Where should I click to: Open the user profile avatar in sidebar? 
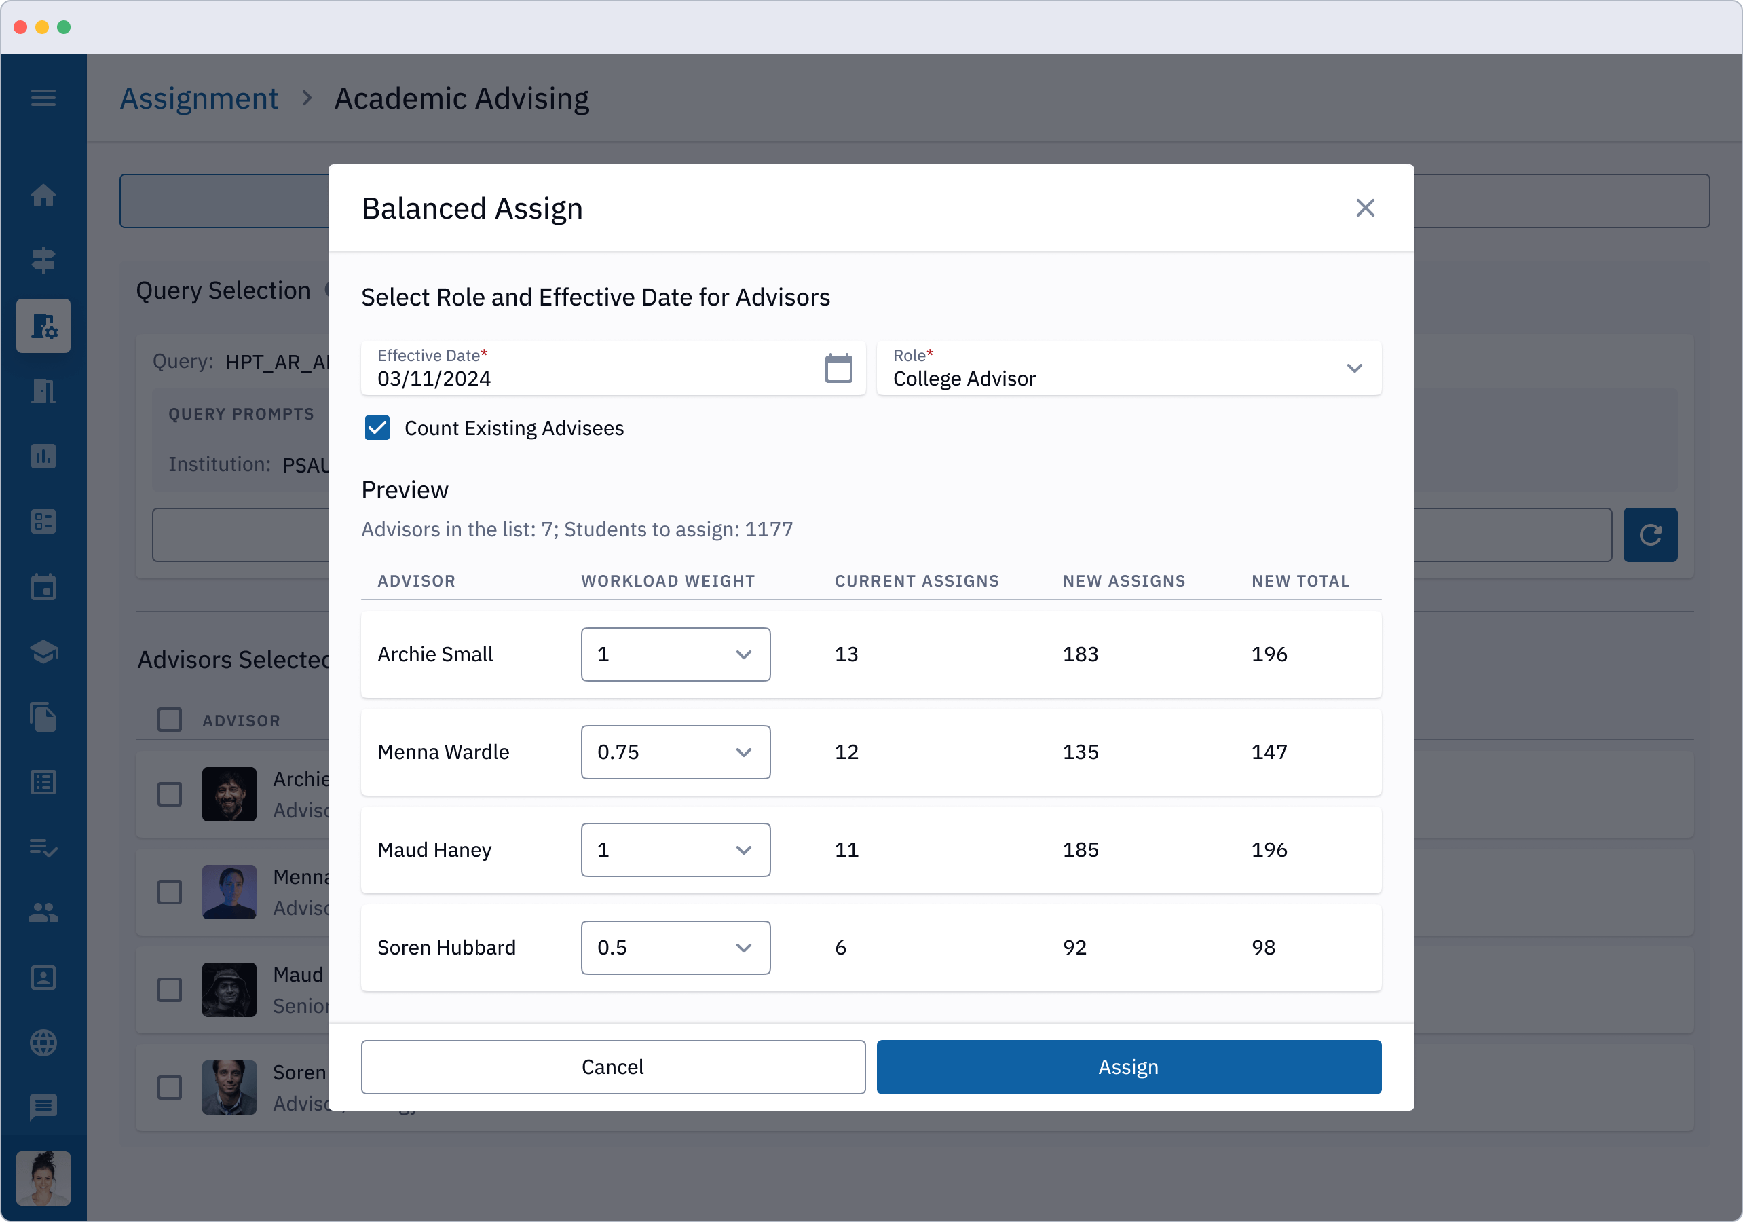(43, 1178)
